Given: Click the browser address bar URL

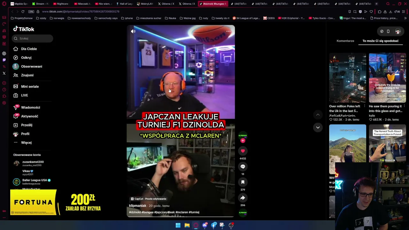Looking at the screenshot, I should (81, 11).
